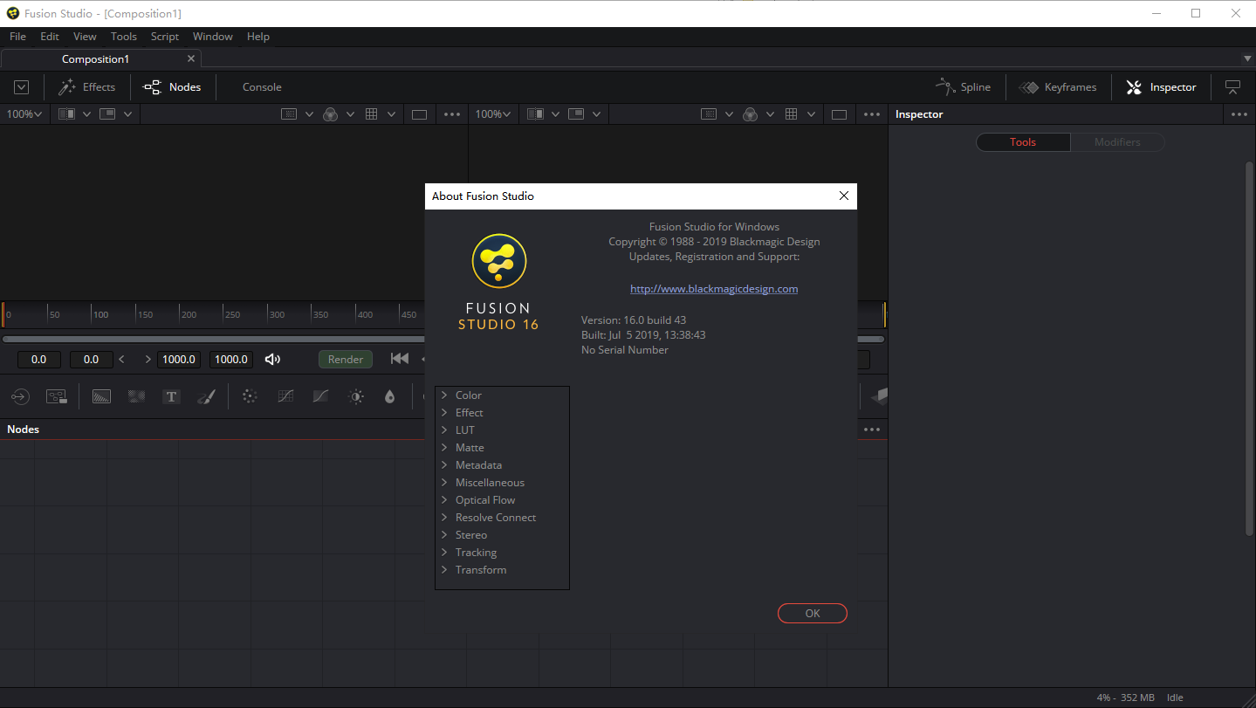Add a Color Curves node icon
Image resolution: width=1256 pixels, height=708 pixels.
[x=285, y=396]
